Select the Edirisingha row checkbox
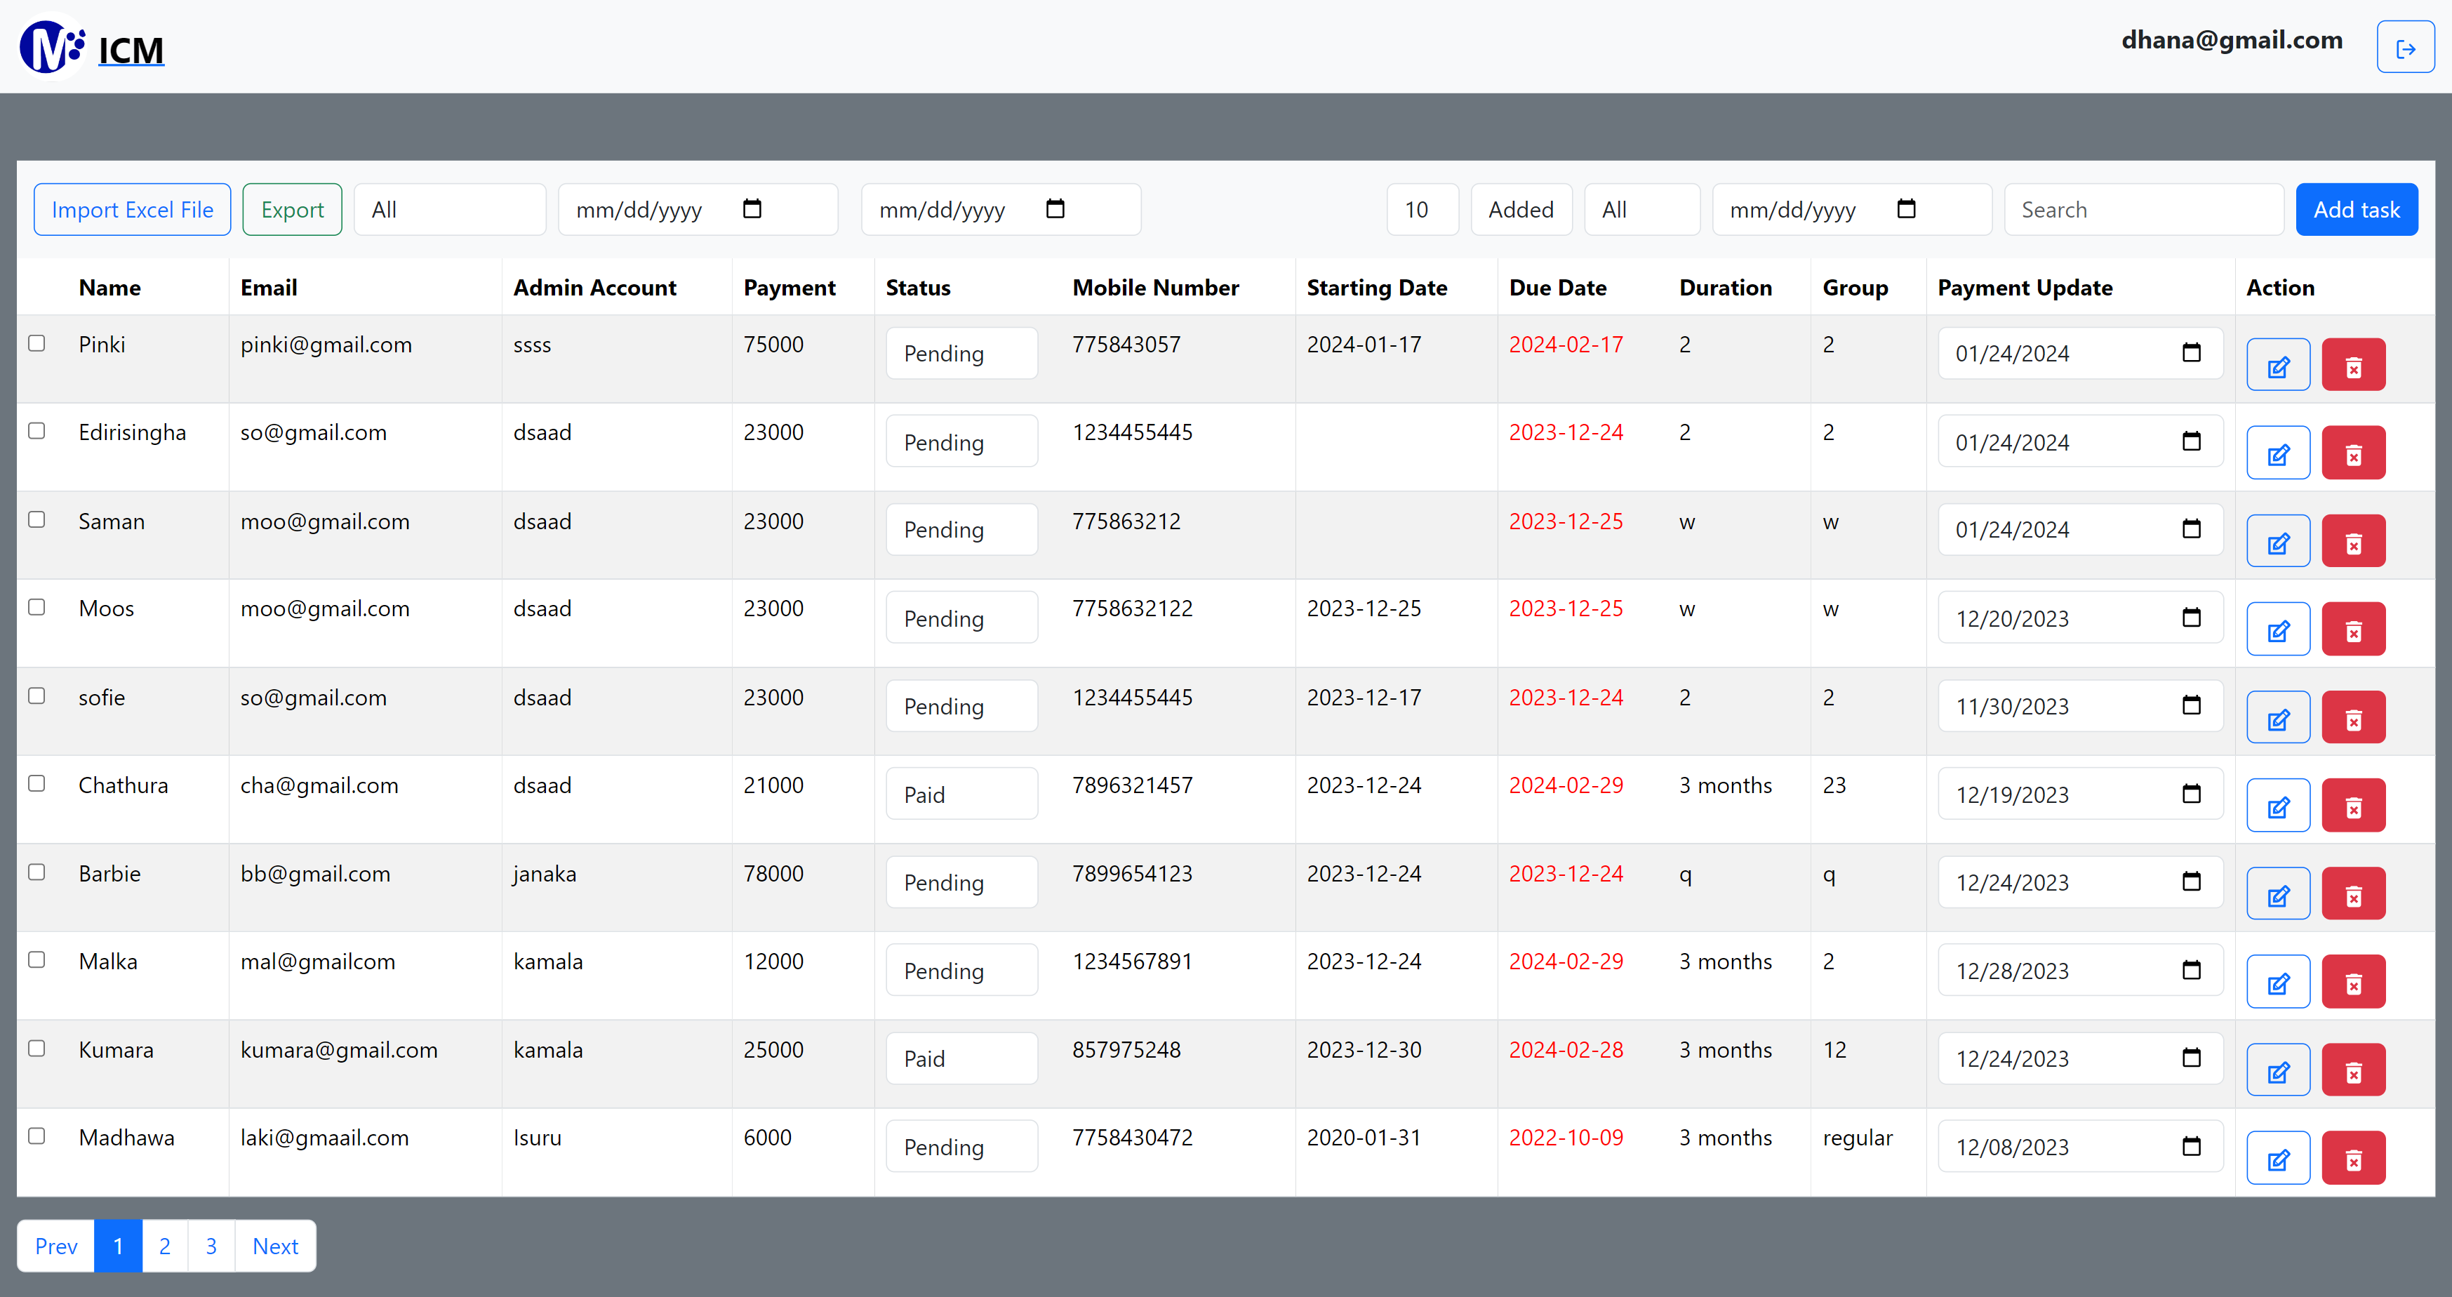 coord(36,430)
